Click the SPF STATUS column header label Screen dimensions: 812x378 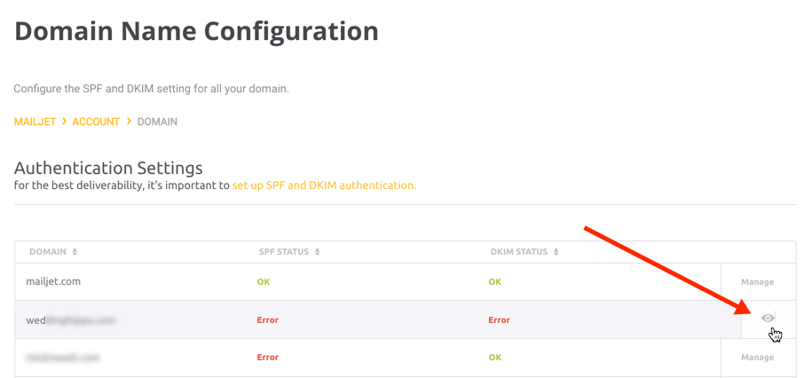284,252
